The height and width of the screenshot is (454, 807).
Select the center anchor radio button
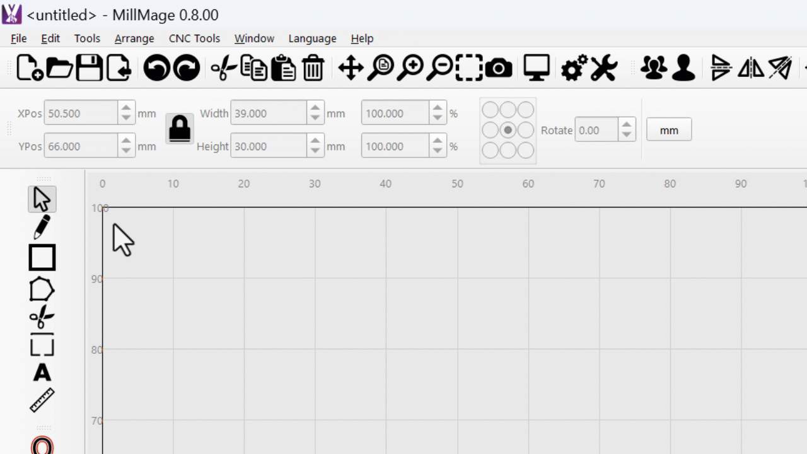508,130
